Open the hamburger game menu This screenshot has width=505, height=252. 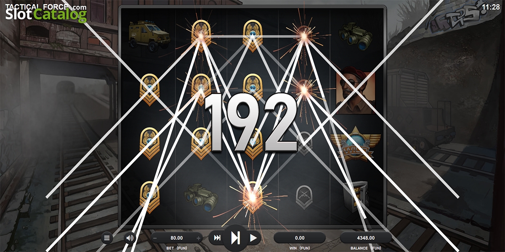click(x=107, y=238)
